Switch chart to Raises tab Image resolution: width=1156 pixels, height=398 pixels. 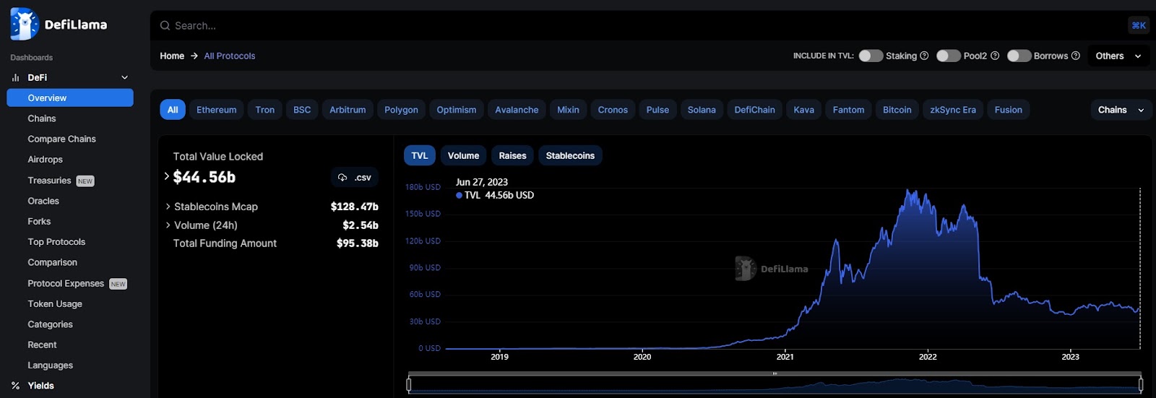[512, 155]
